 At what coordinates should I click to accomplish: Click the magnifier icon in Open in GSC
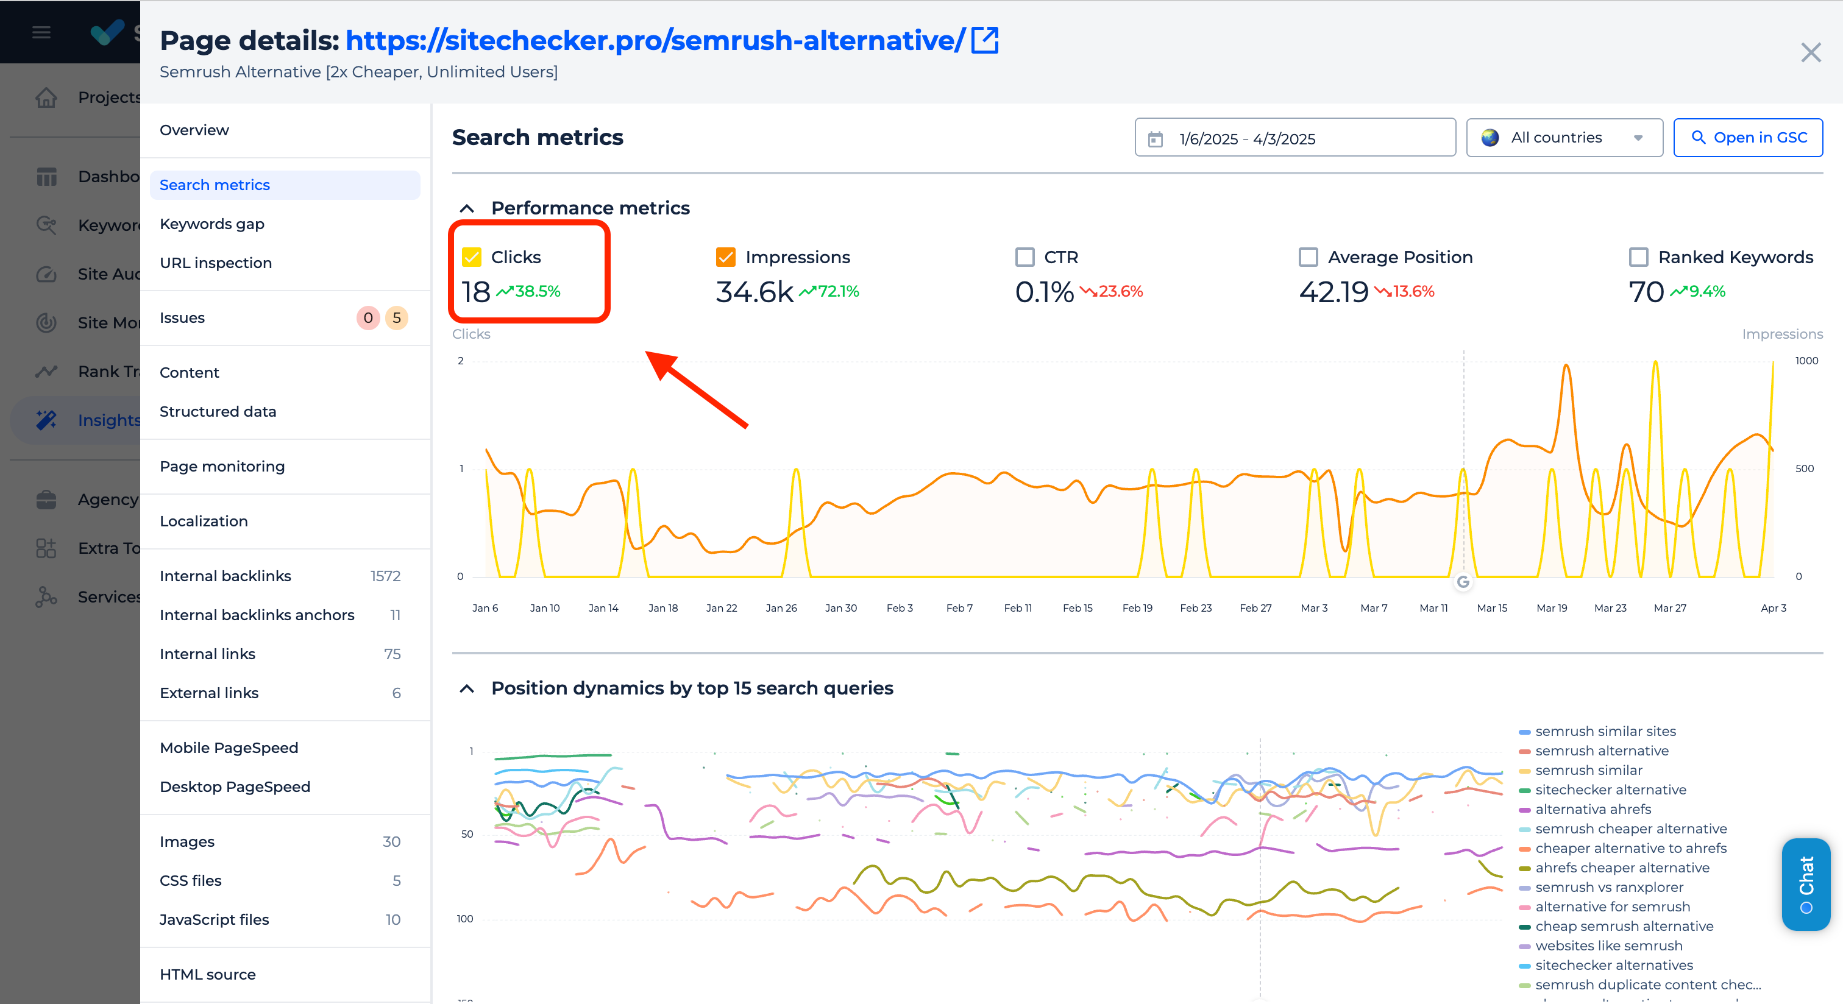pyautogui.click(x=1698, y=137)
